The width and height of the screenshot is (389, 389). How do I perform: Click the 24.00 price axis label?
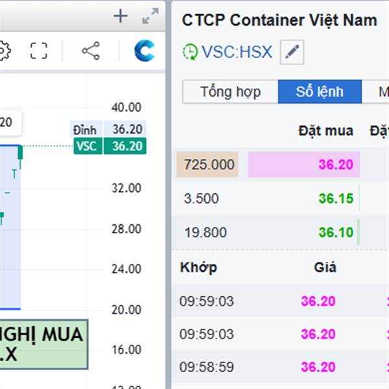click(x=126, y=269)
